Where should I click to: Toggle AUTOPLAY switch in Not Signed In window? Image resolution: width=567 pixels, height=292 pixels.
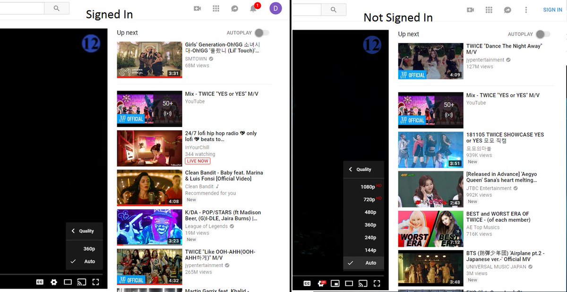pyautogui.click(x=543, y=34)
